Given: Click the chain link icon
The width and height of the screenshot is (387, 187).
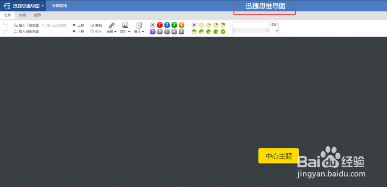Looking at the screenshot, I should coord(111,26).
